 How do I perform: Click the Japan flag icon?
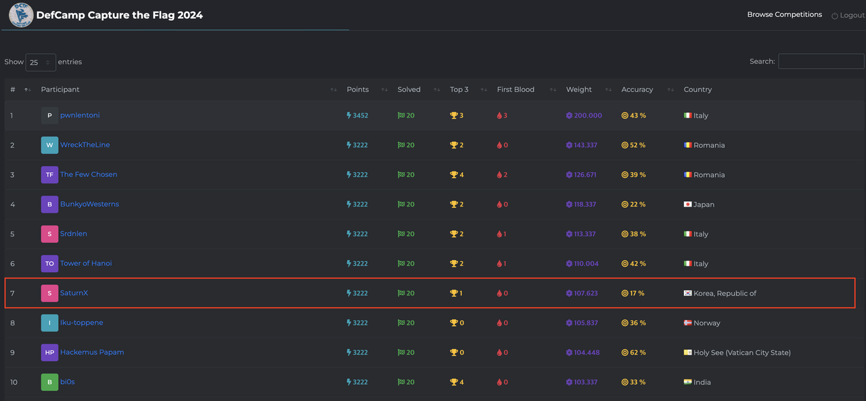click(x=688, y=205)
